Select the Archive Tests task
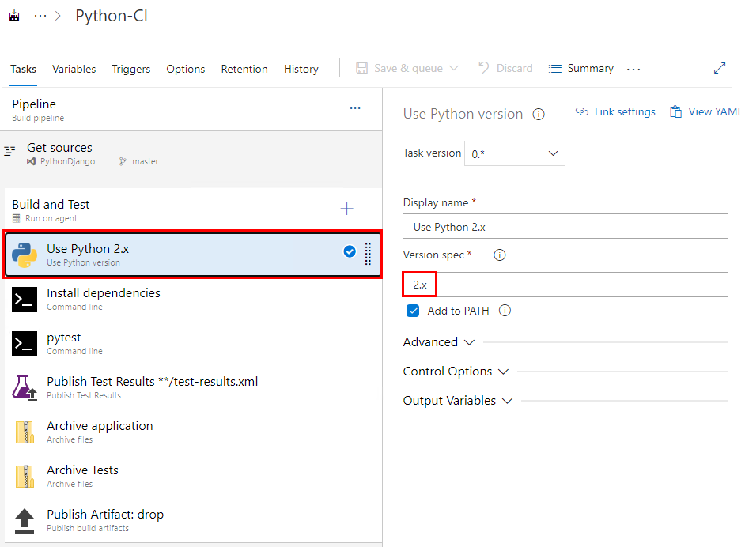 click(x=193, y=476)
